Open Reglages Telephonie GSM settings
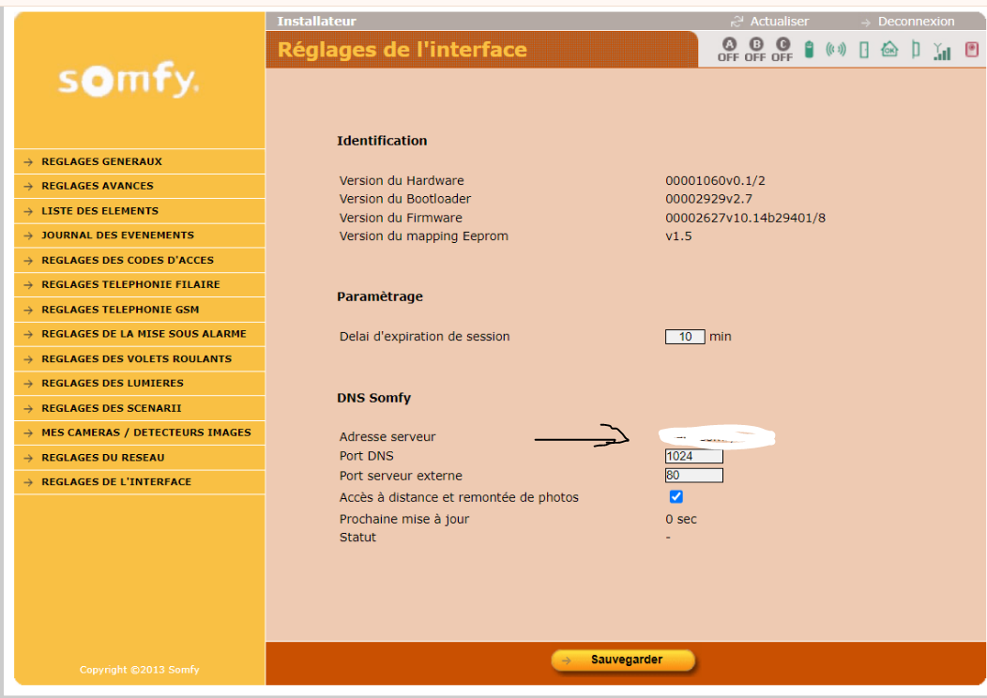Image resolution: width=987 pixels, height=698 pixels. coord(120,310)
